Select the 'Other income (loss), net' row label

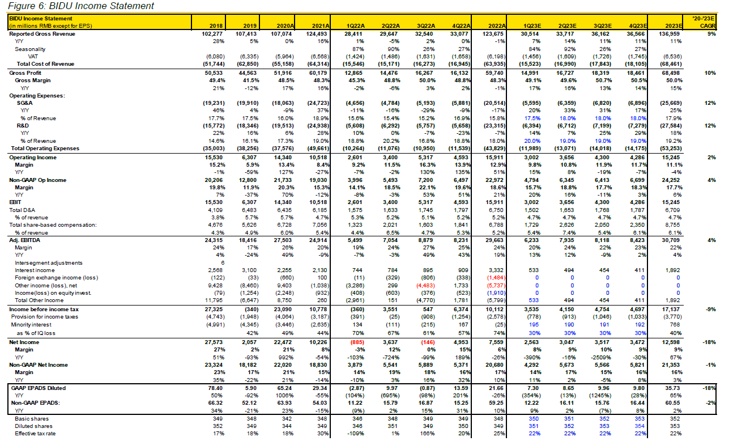click(46, 285)
